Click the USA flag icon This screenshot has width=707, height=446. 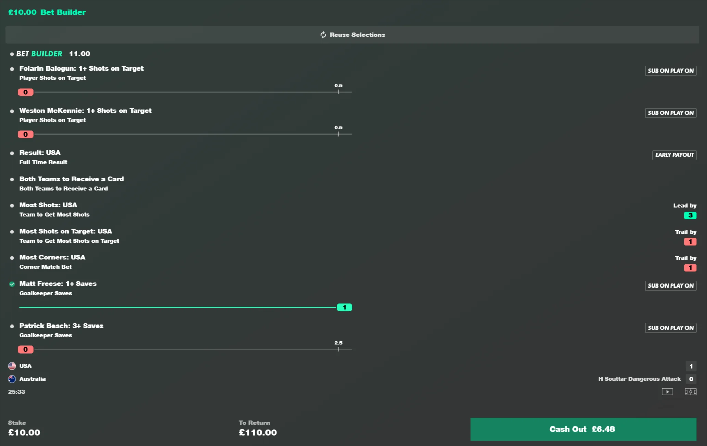click(12, 366)
